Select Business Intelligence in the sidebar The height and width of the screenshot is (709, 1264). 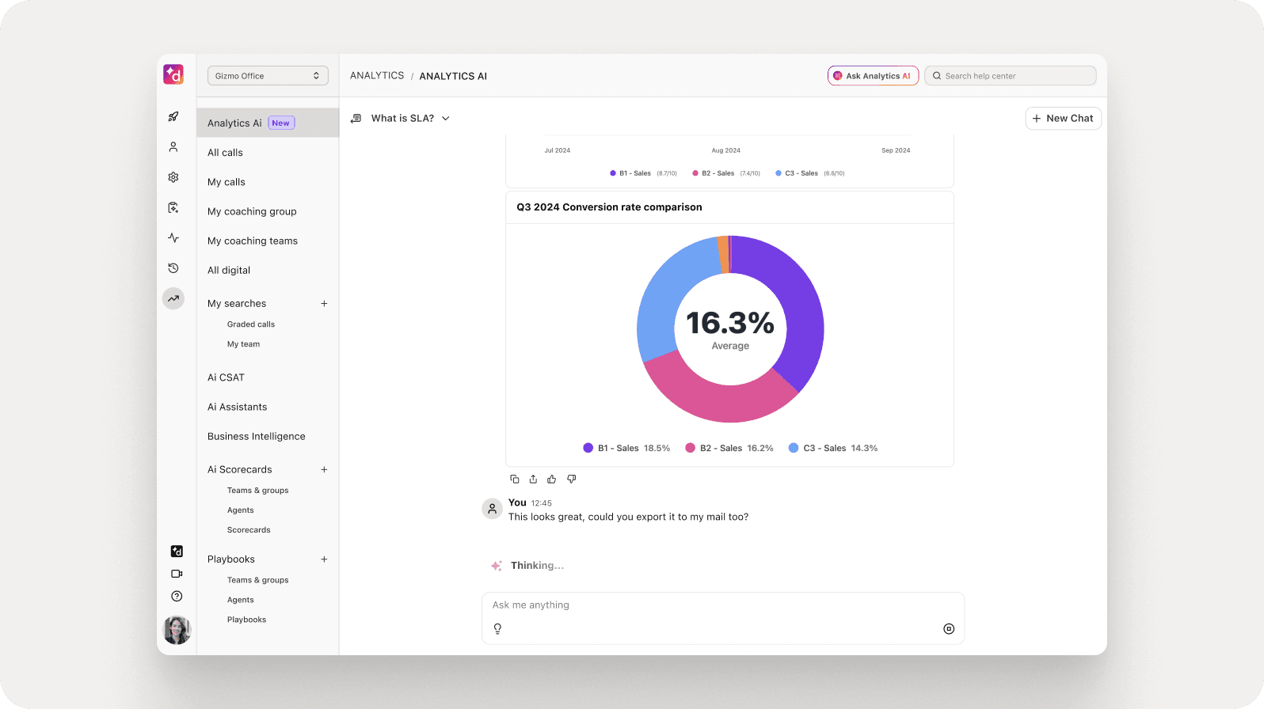pos(257,437)
